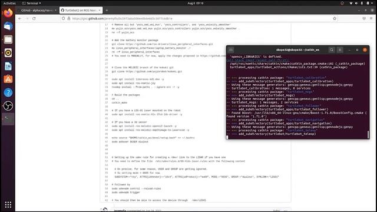
Task: Open LibreOffice Writer from the dock
Action: (x=8, y=66)
